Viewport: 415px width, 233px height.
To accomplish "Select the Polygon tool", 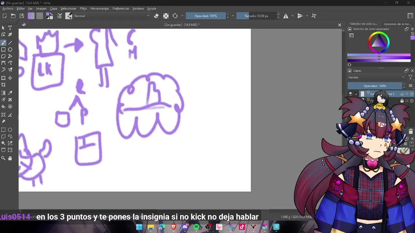I will coord(3,56).
